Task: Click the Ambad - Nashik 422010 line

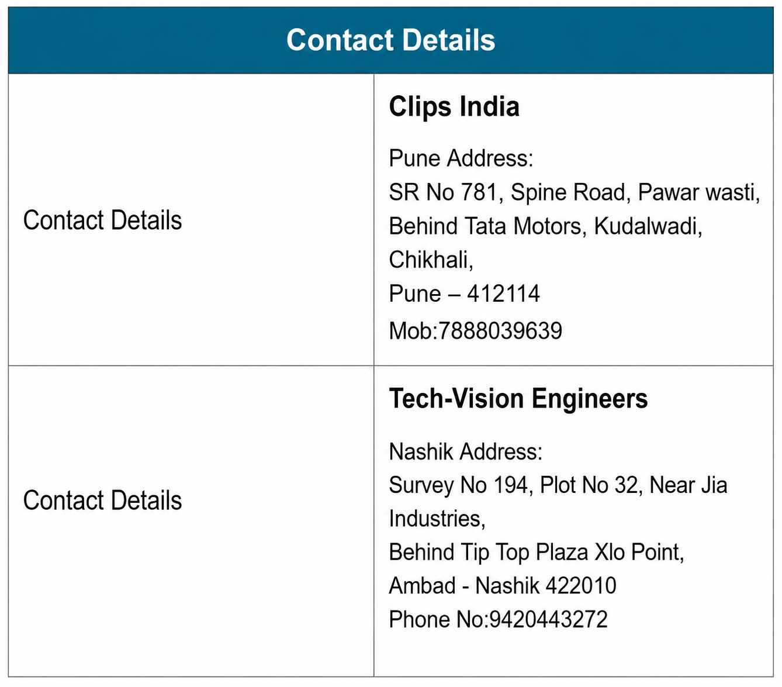Action: (503, 586)
